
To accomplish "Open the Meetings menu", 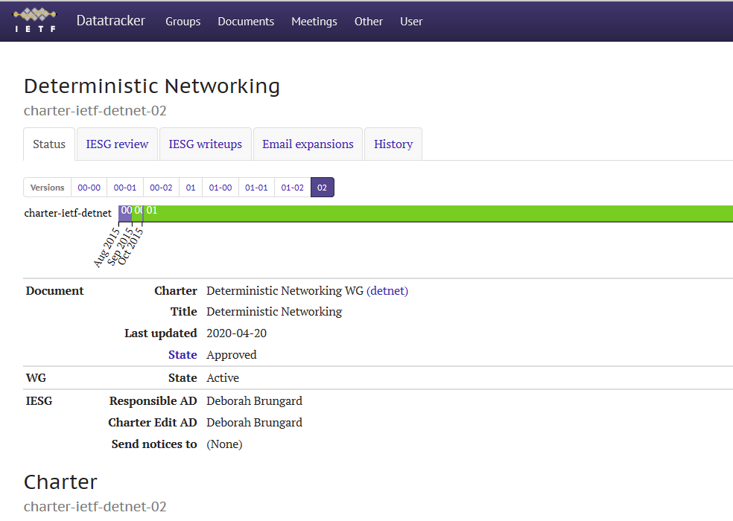I will tap(314, 22).
